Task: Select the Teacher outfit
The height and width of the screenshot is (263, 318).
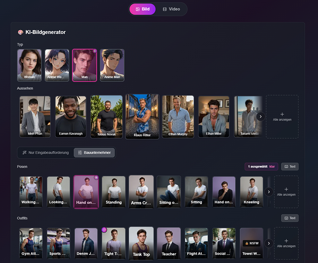Action: point(169,243)
